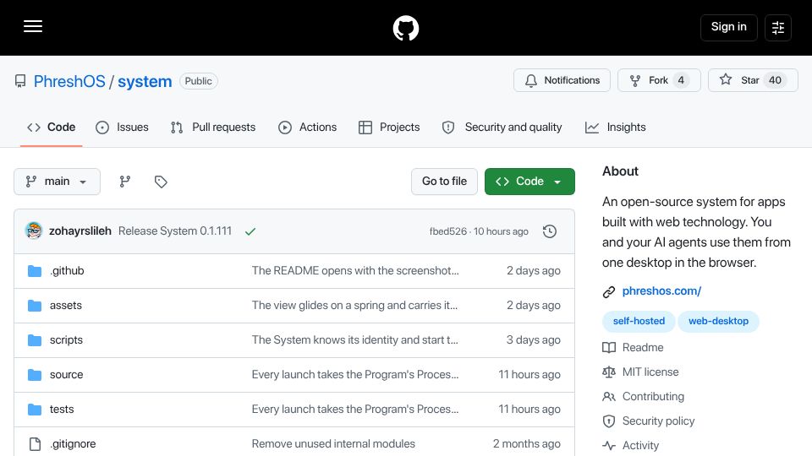Click the Go to file button
This screenshot has width=812, height=456.
pyautogui.click(x=444, y=182)
